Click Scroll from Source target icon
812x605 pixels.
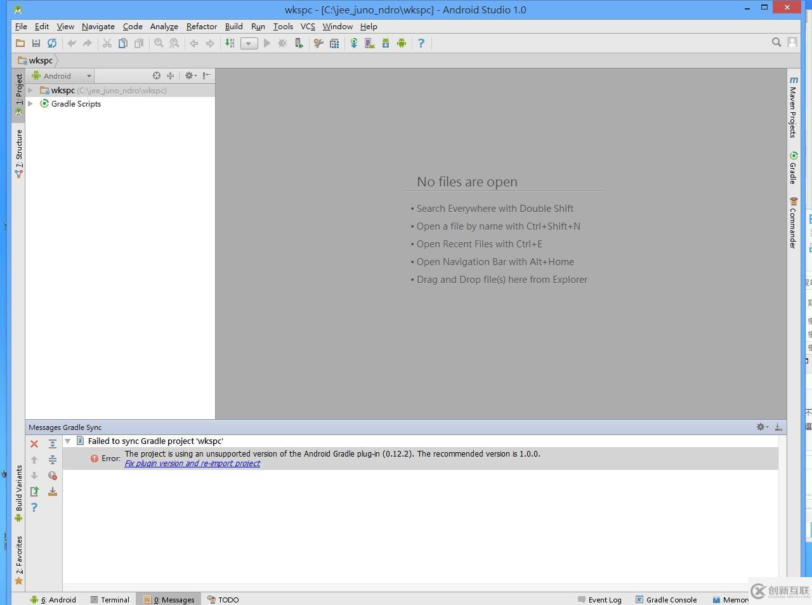click(157, 75)
